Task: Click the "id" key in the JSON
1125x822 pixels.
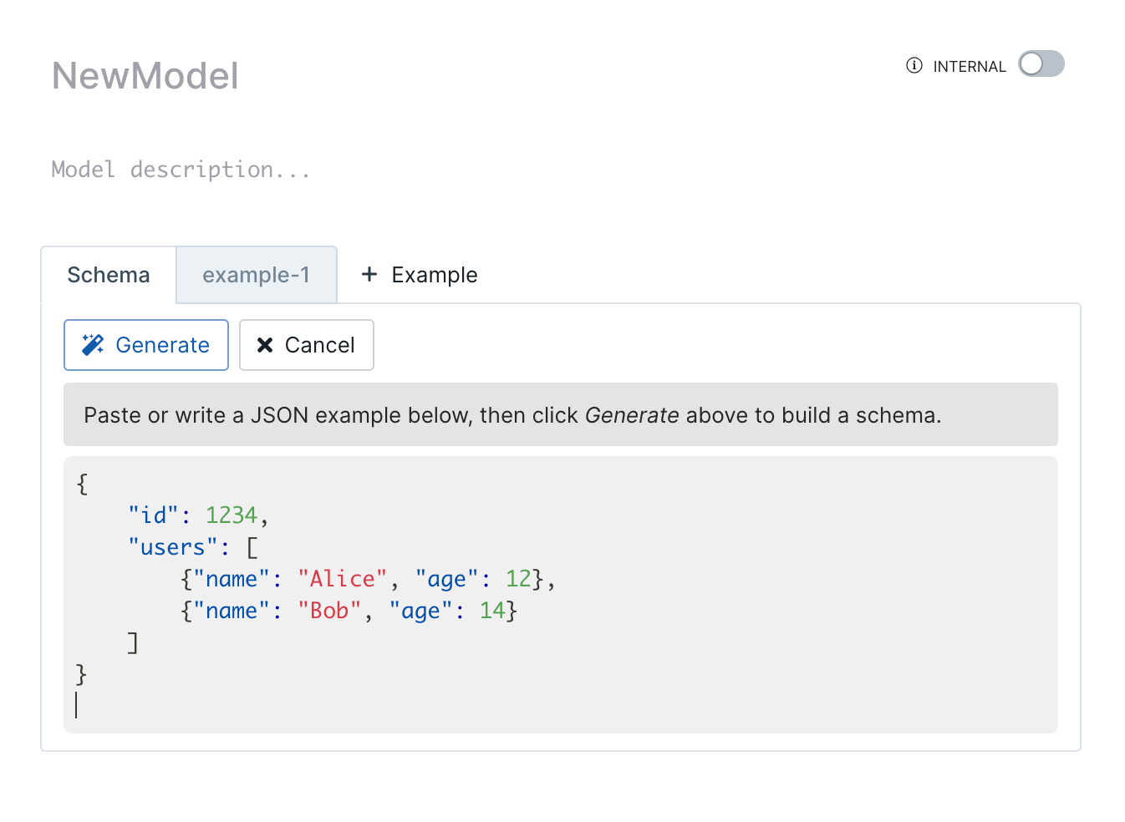Action: click(x=154, y=515)
